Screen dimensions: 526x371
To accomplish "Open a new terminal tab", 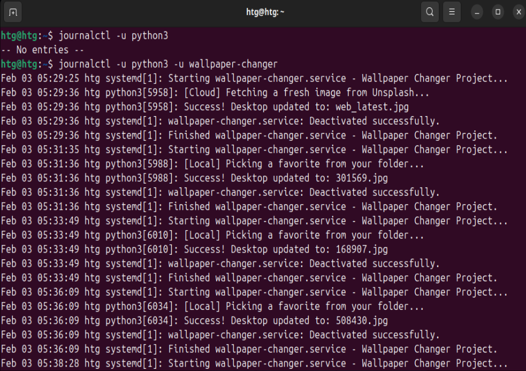I will coord(13,12).
